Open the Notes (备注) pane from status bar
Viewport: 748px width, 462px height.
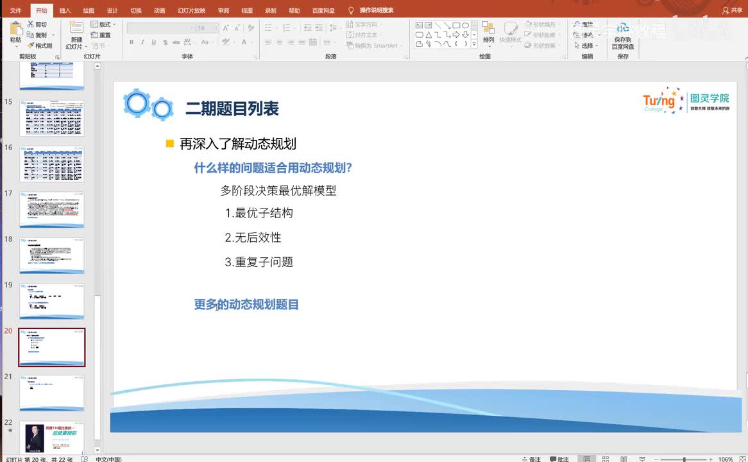(x=531, y=459)
